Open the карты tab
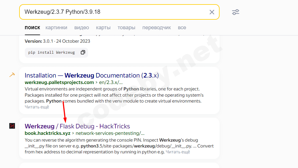Image resolution: width=298 pixels, height=168 pixels. pyautogui.click(x=103, y=28)
